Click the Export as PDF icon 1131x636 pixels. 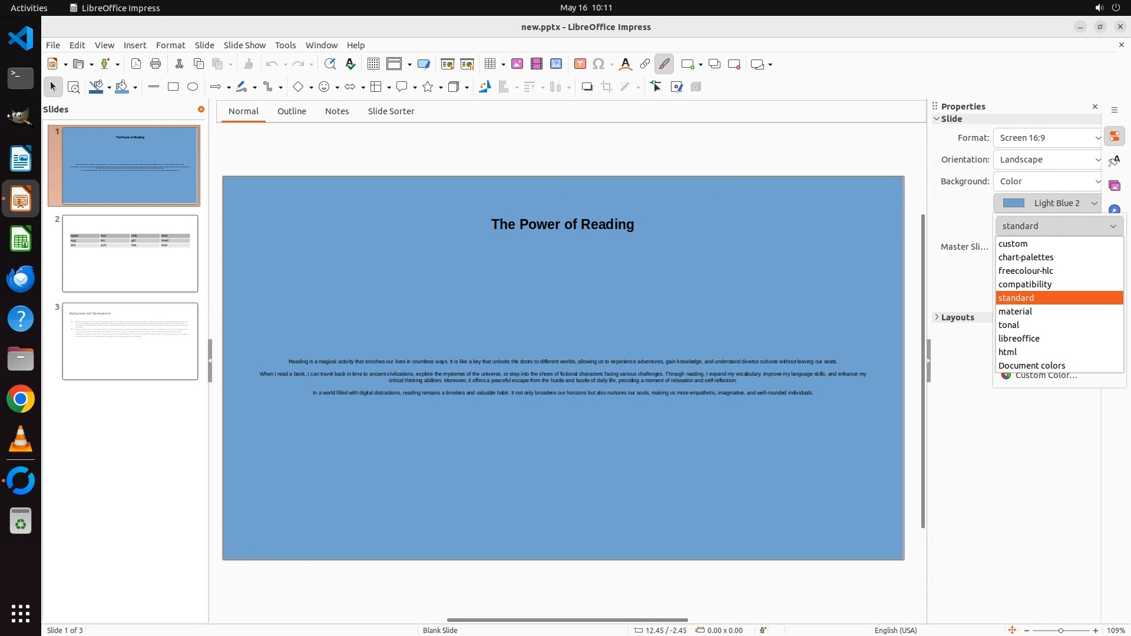click(136, 64)
